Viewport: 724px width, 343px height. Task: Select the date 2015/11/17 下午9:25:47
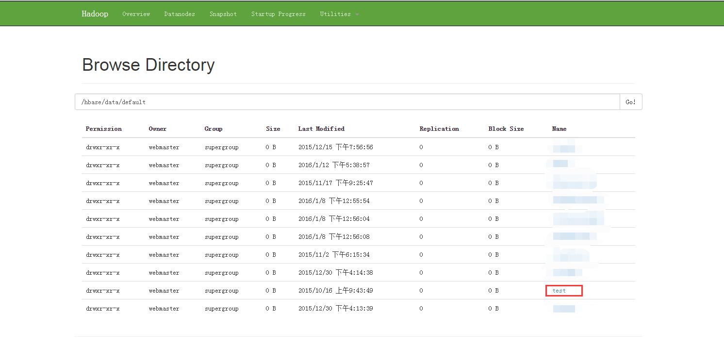336,183
